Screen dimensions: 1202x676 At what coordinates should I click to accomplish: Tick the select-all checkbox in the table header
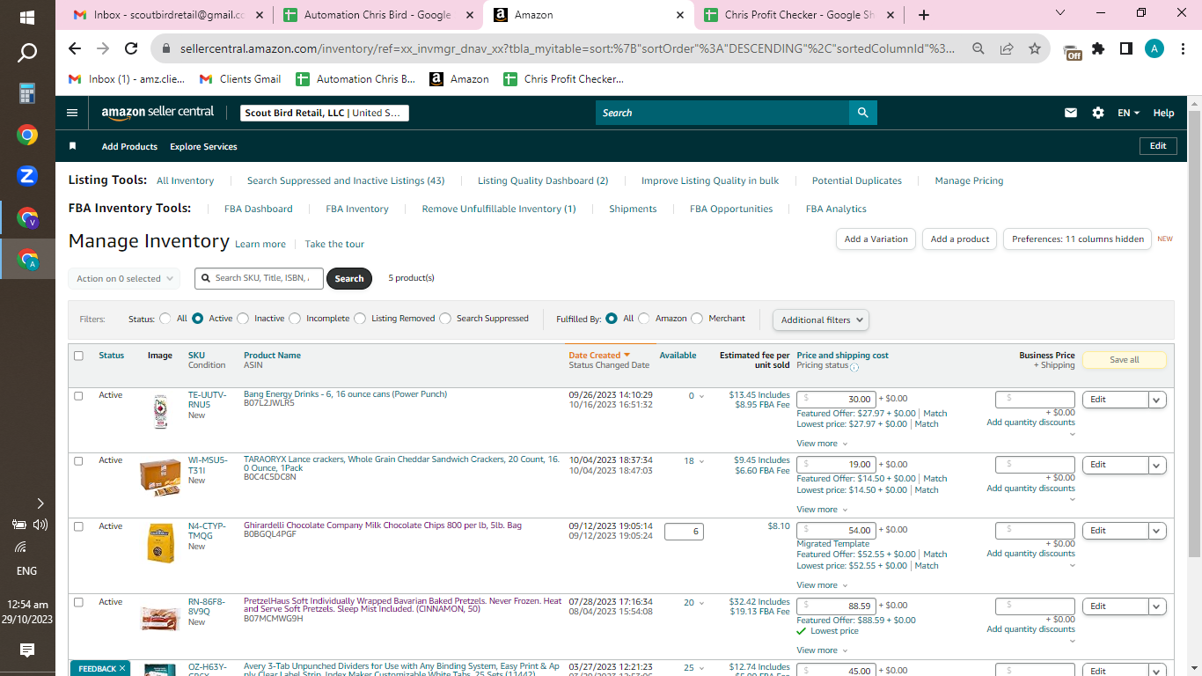point(78,356)
